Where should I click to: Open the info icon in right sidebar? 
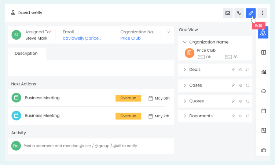point(263,52)
